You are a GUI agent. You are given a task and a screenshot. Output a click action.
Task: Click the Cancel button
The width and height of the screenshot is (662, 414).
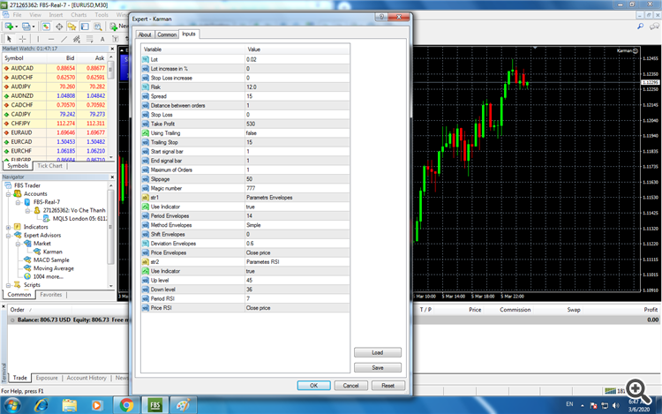(350, 385)
